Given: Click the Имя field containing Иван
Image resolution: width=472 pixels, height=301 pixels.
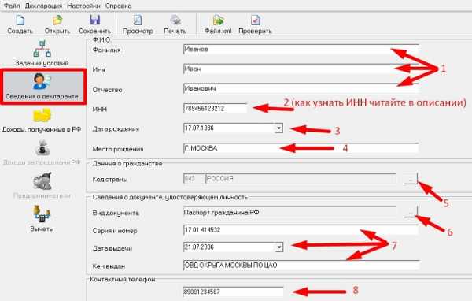Looking at the screenshot, I should (x=301, y=69).
